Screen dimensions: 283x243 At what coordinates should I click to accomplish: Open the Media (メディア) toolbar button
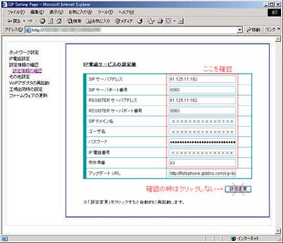(x=124, y=21)
